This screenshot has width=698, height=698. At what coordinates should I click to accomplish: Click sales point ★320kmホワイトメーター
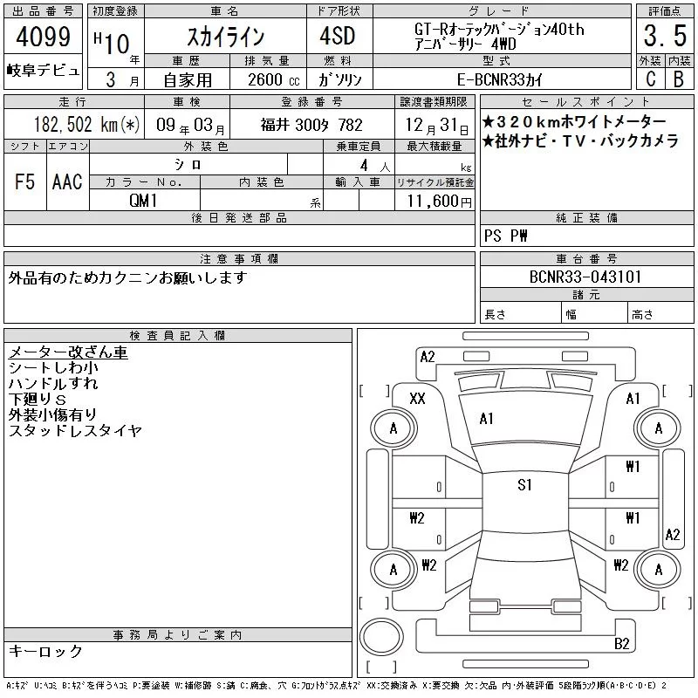[x=574, y=121]
